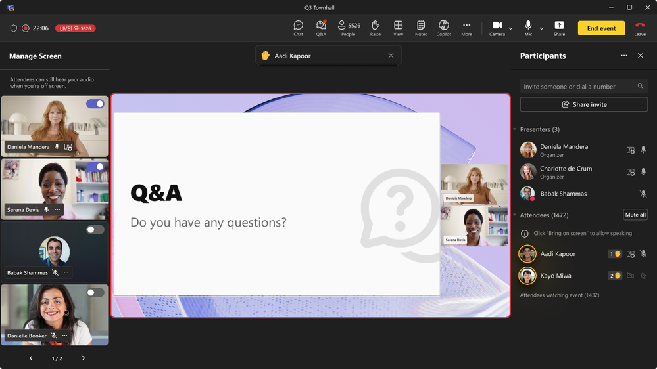Click the LIVE 5526 badge
This screenshot has width=657, height=369.
[x=76, y=28]
